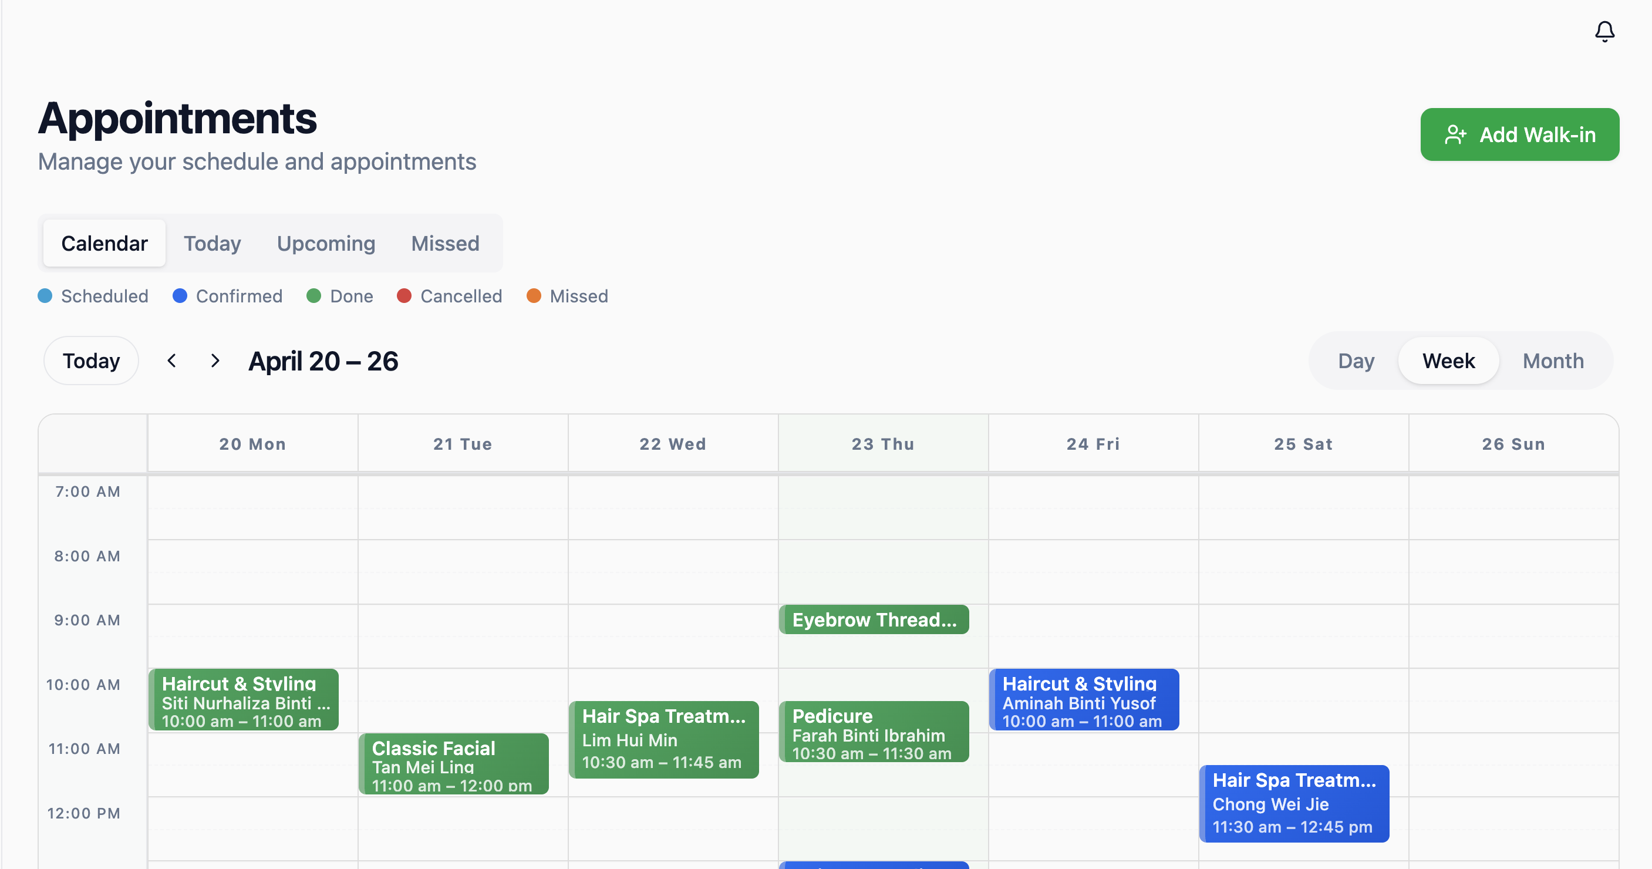The width and height of the screenshot is (1652, 869).
Task: Select the Month view
Action: pos(1553,361)
